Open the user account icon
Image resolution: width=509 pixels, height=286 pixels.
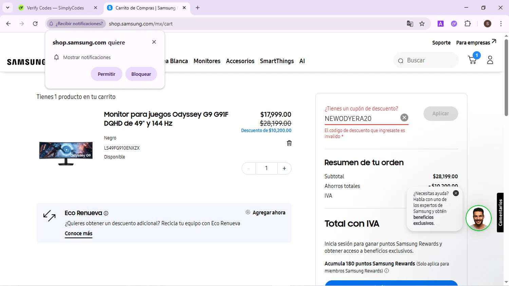click(x=490, y=60)
